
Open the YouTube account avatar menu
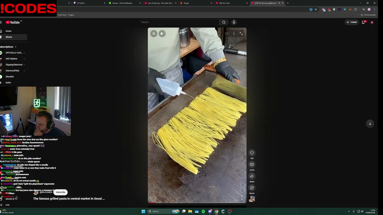(x=372, y=22)
